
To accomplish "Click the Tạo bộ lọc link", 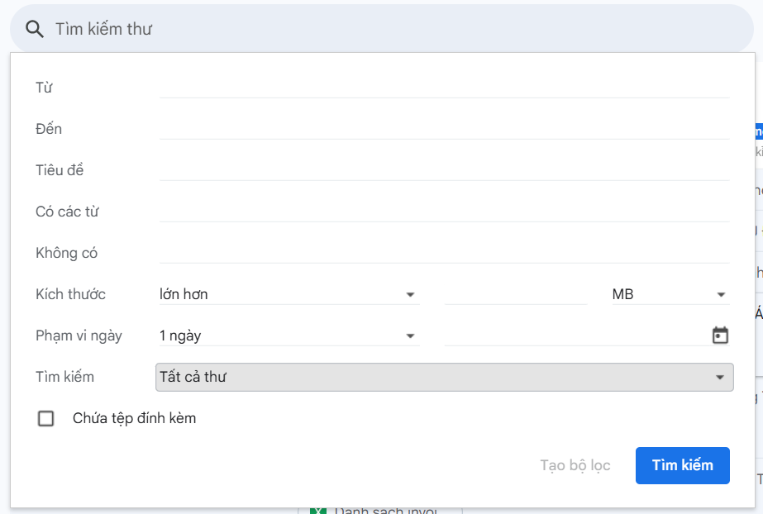I will click(575, 465).
